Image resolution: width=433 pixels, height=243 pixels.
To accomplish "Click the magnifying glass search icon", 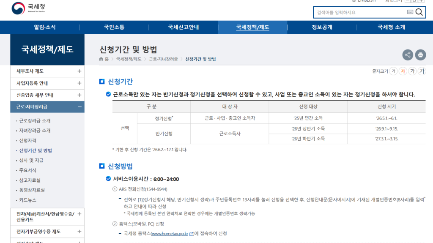I will coord(419,12).
